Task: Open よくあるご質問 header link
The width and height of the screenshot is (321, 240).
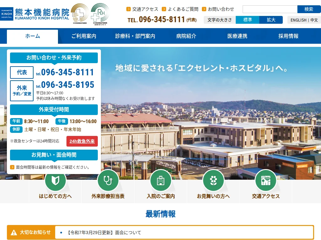Action: click(x=183, y=9)
